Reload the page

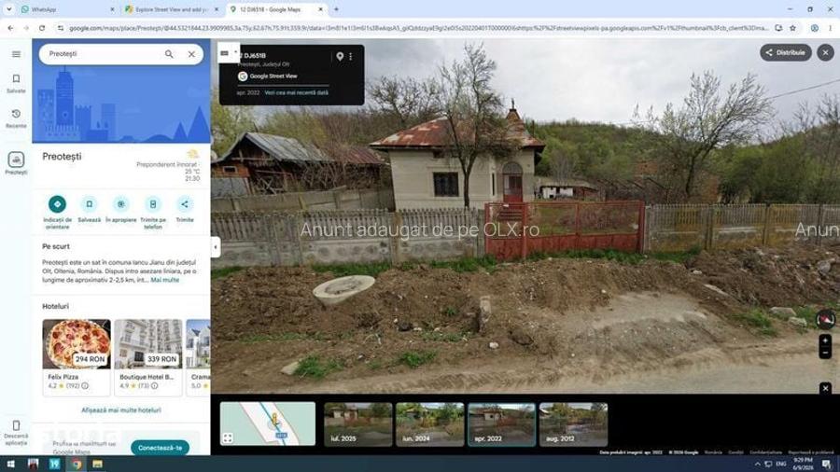click(42, 28)
